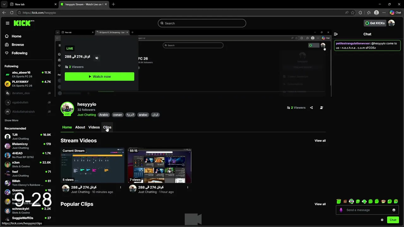Open Browse in the sidebar
The height and width of the screenshot is (227, 404).
point(15,45)
